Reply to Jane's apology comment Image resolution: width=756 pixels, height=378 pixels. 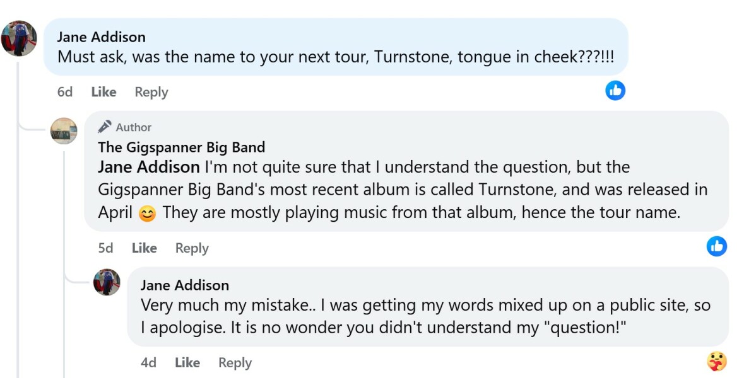[x=235, y=363]
